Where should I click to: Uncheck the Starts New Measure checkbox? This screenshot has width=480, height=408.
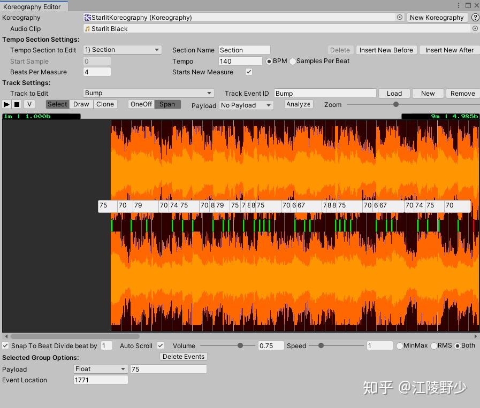pyautogui.click(x=249, y=72)
